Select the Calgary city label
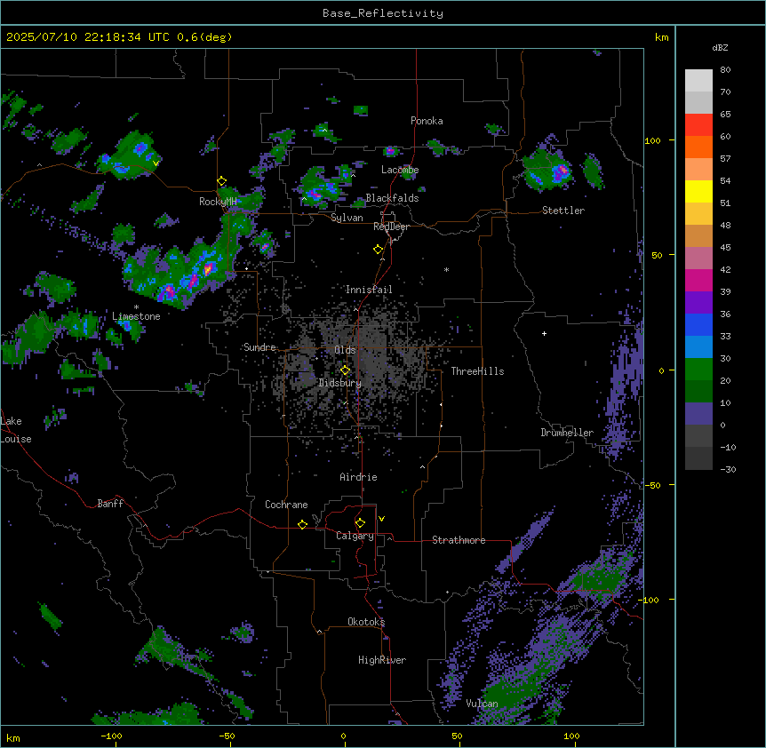The image size is (766, 748). (x=355, y=536)
